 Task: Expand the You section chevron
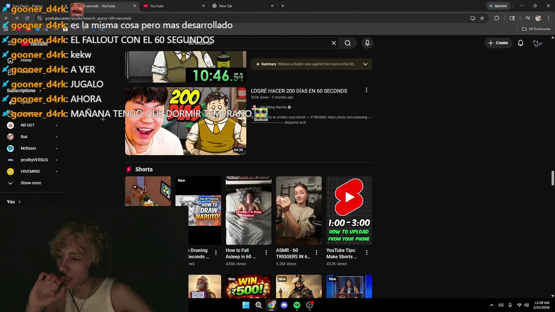pos(19,202)
